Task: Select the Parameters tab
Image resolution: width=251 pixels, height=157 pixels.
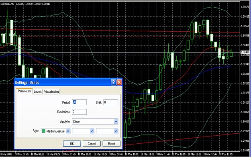Action: 24,91
